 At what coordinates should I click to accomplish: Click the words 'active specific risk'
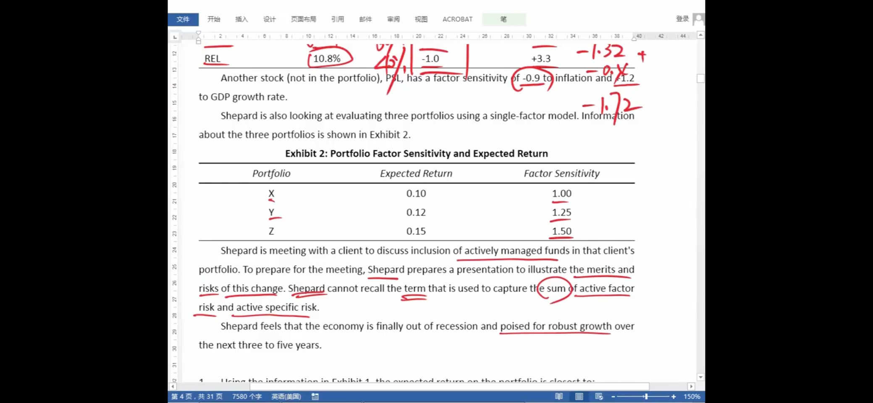[x=276, y=307]
